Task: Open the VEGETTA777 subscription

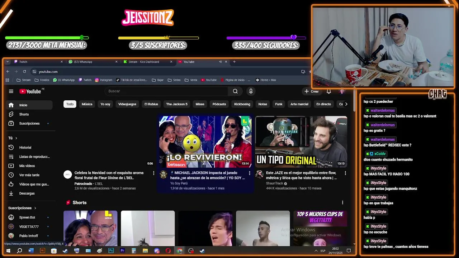Action: 30,227
